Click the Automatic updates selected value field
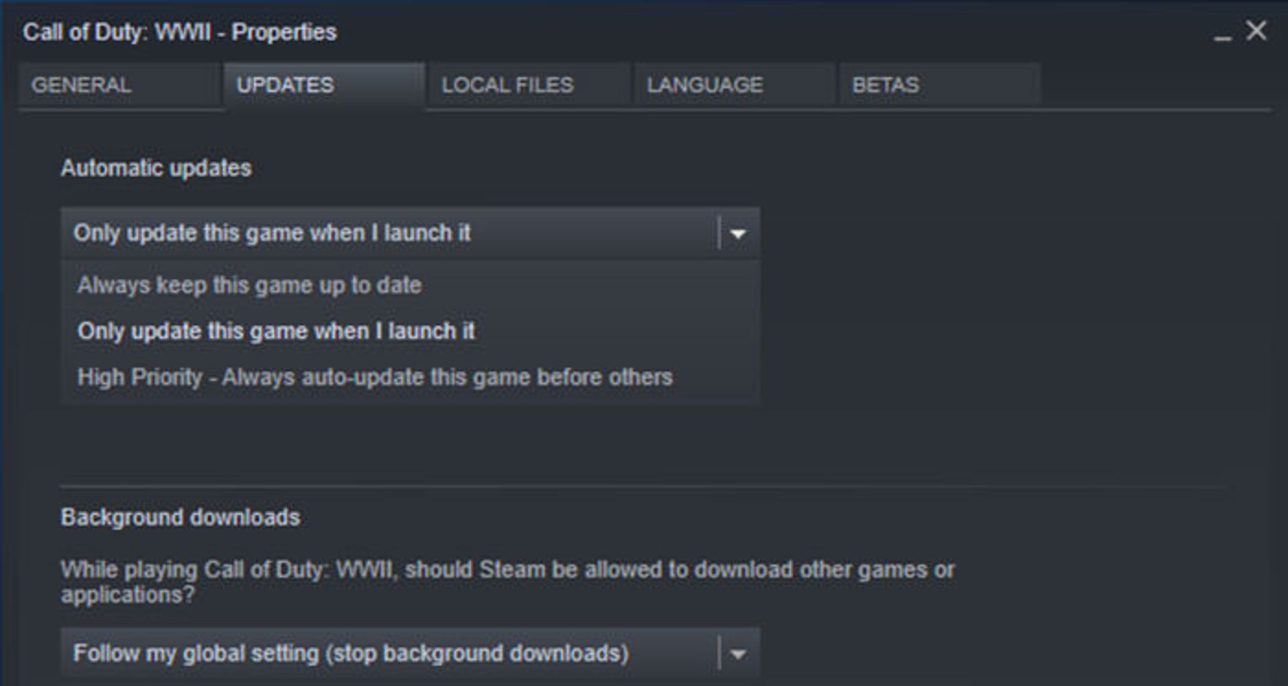This screenshot has width=1288, height=686. (x=410, y=233)
